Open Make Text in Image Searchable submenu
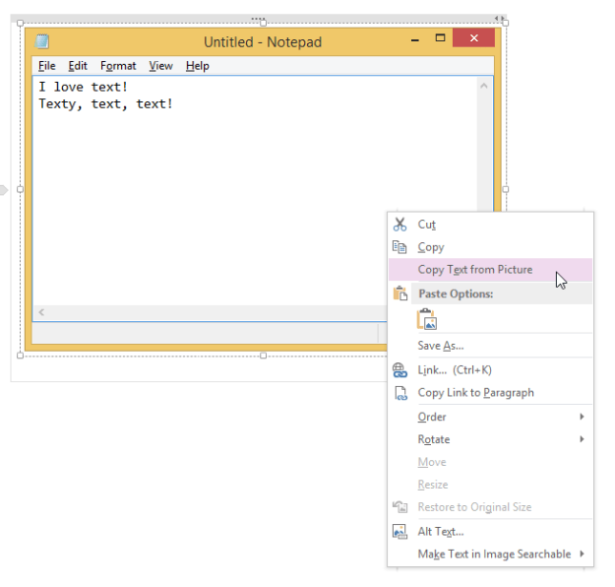Image resolution: width=615 pixels, height=587 pixels. [494, 554]
